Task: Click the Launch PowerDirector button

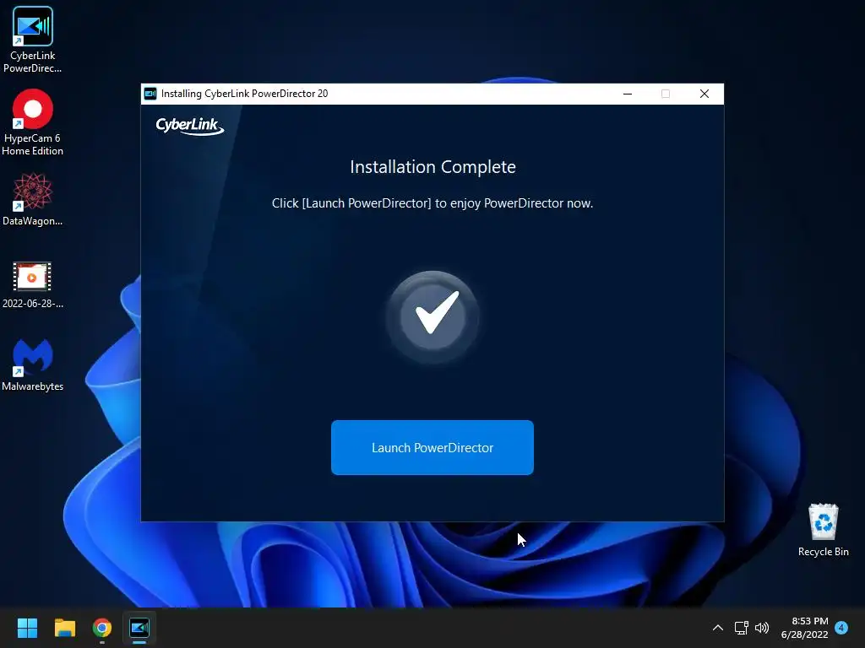Action: [432, 447]
